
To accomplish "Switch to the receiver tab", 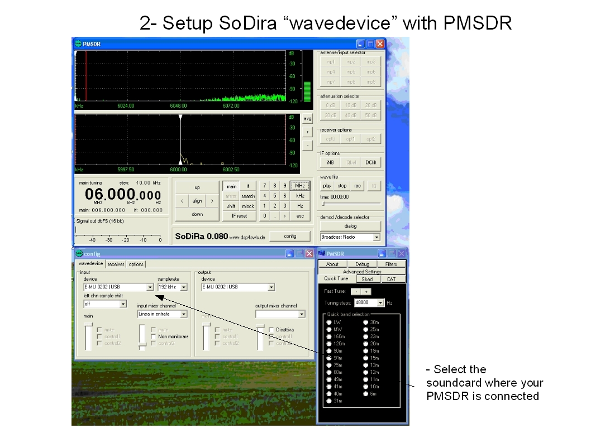I will [116, 264].
